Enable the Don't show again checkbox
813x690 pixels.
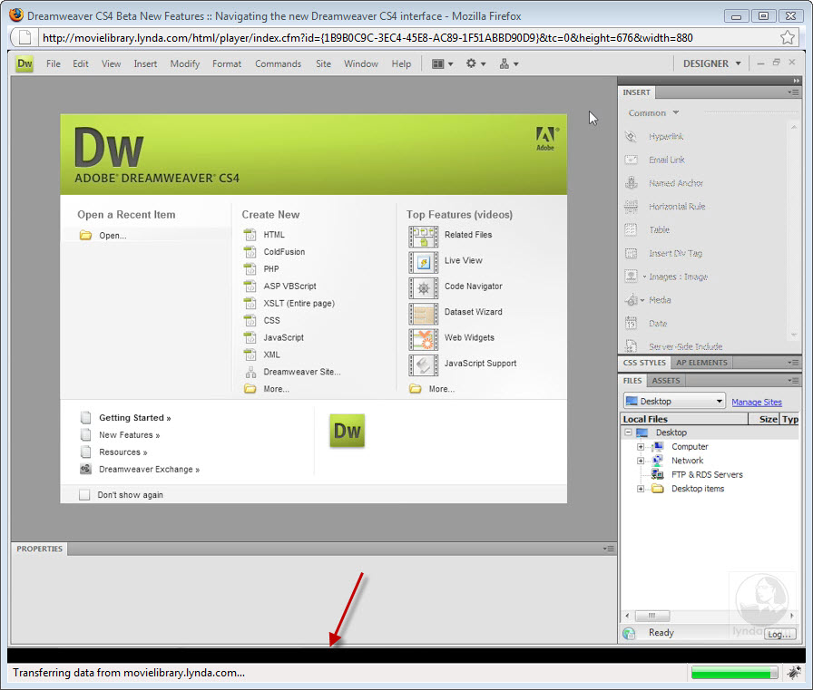pyautogui.click(x=84, y=495)
